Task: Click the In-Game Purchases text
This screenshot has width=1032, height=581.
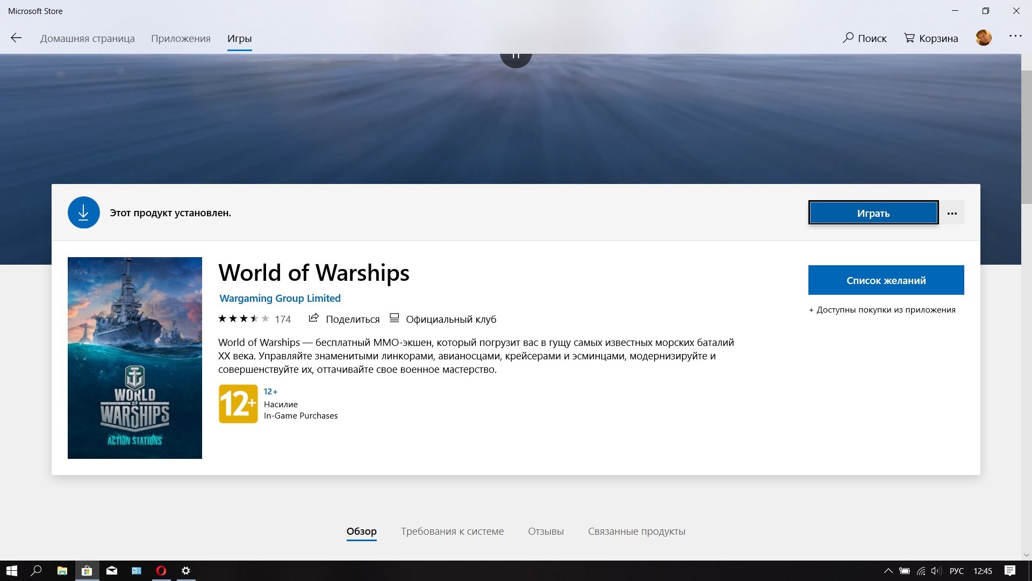Action: [300, 416]
